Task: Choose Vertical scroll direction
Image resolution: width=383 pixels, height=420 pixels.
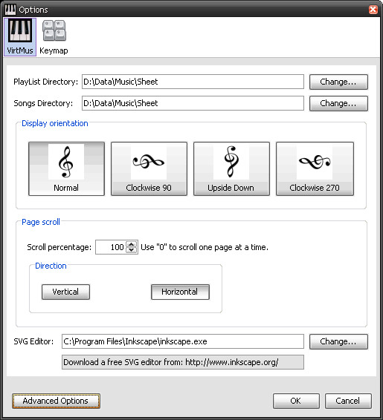Action: (65, 292)
